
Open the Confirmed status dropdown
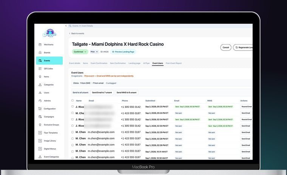(x=80, y=52)
